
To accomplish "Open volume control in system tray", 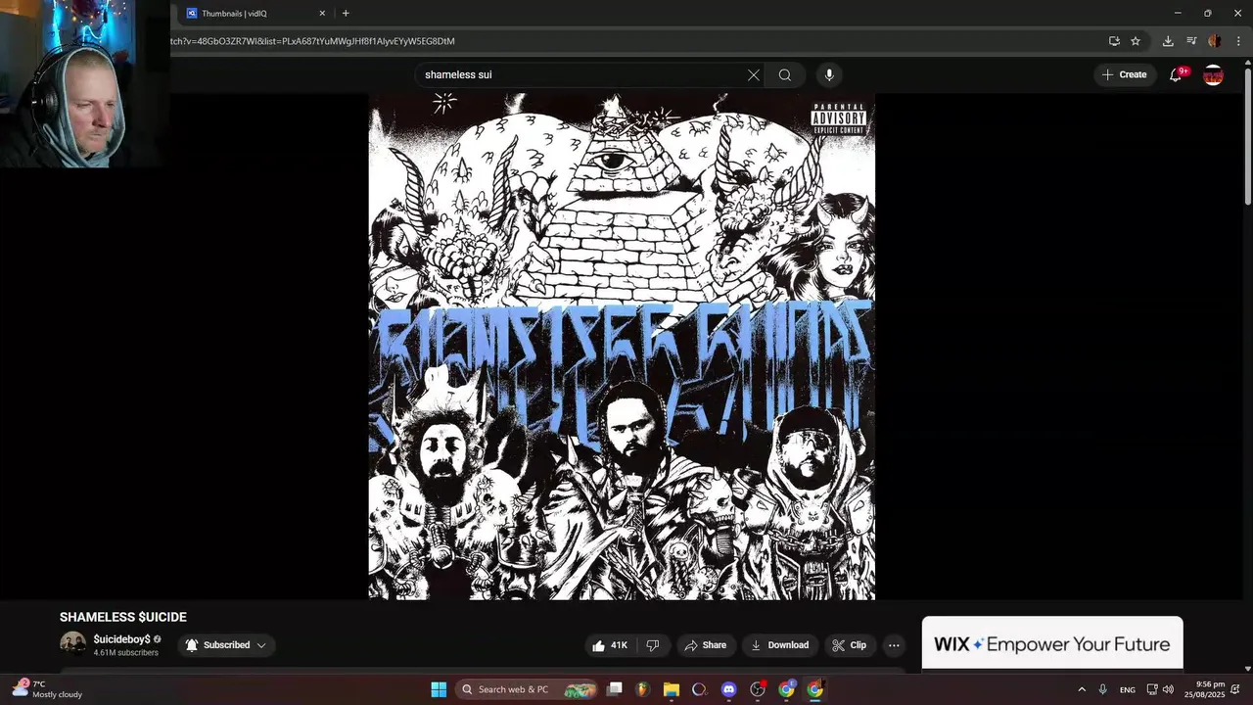I will click(x=1168, y=689).
